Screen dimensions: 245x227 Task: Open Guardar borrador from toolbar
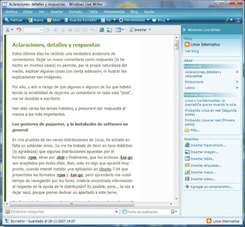tap(81, 20)
